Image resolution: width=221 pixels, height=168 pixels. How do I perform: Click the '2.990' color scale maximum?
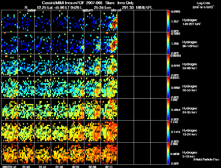(x=174, y=144)
